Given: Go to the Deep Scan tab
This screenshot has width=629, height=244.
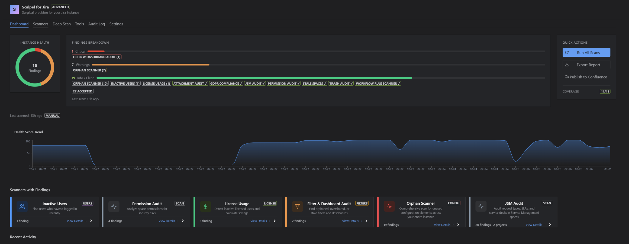Looking at the screenshot, I should point(62,24).
